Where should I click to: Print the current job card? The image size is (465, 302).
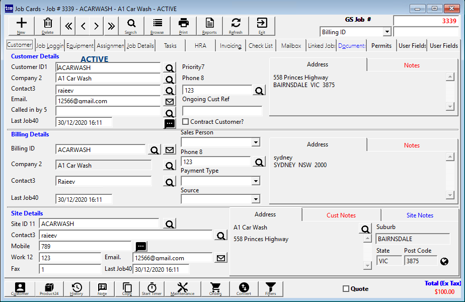(183, 25)
